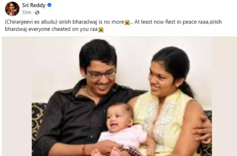This screenshot has width=237, height=156.
Task: Click the "(Chiranjeevi ex alludu)" text
Action: coord(31,22)
